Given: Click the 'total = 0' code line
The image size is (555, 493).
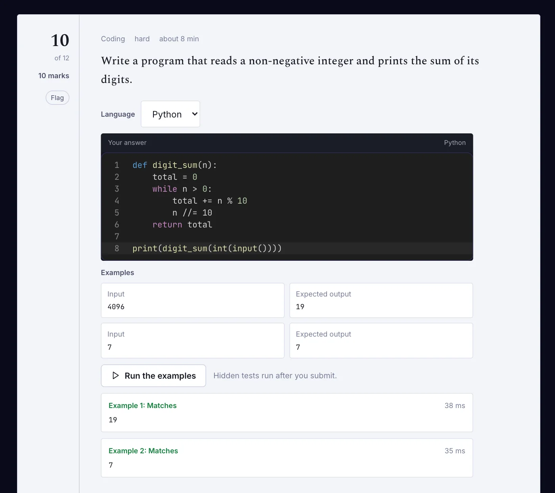Looking at the screenshot, I should coord(175,177).
